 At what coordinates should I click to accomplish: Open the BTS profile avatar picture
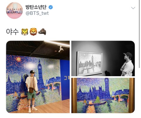coord(14,10)
